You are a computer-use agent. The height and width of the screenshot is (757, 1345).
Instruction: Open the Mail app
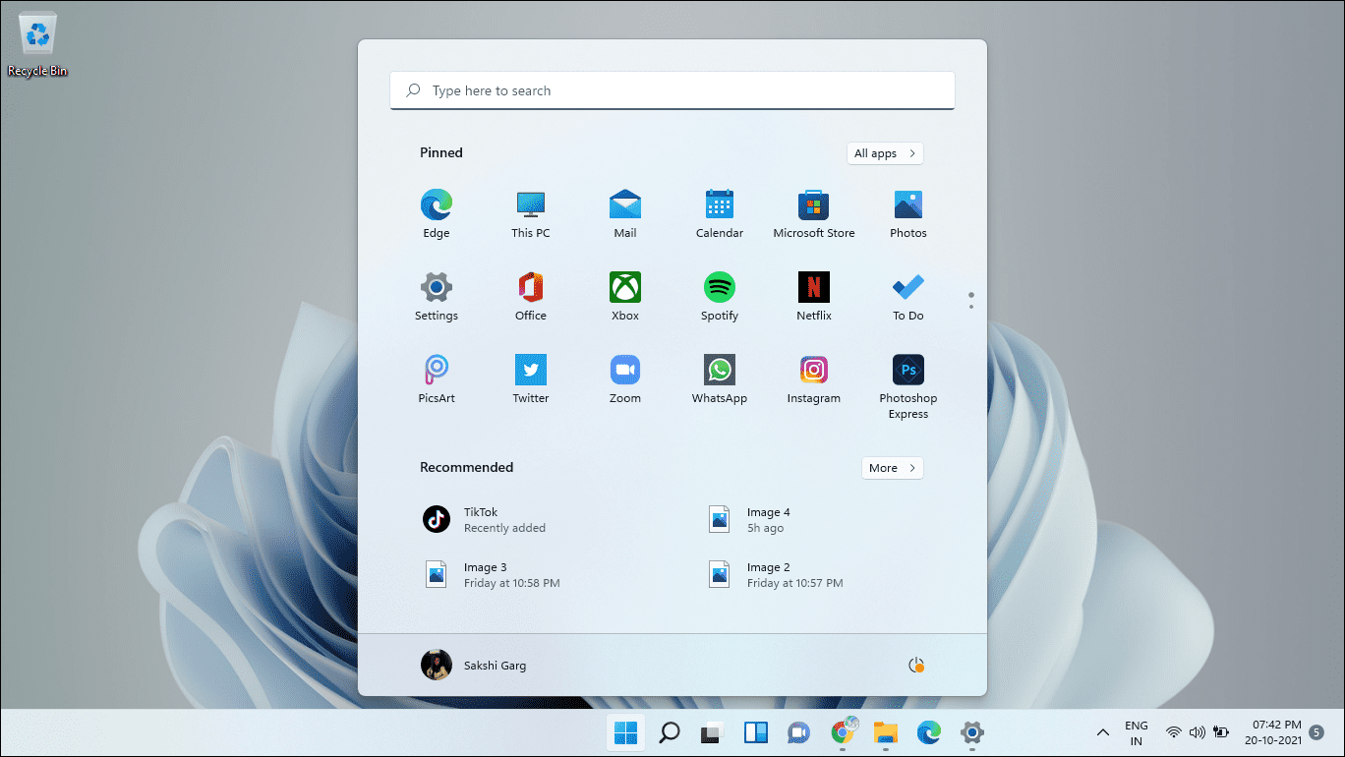pos(624,207)
